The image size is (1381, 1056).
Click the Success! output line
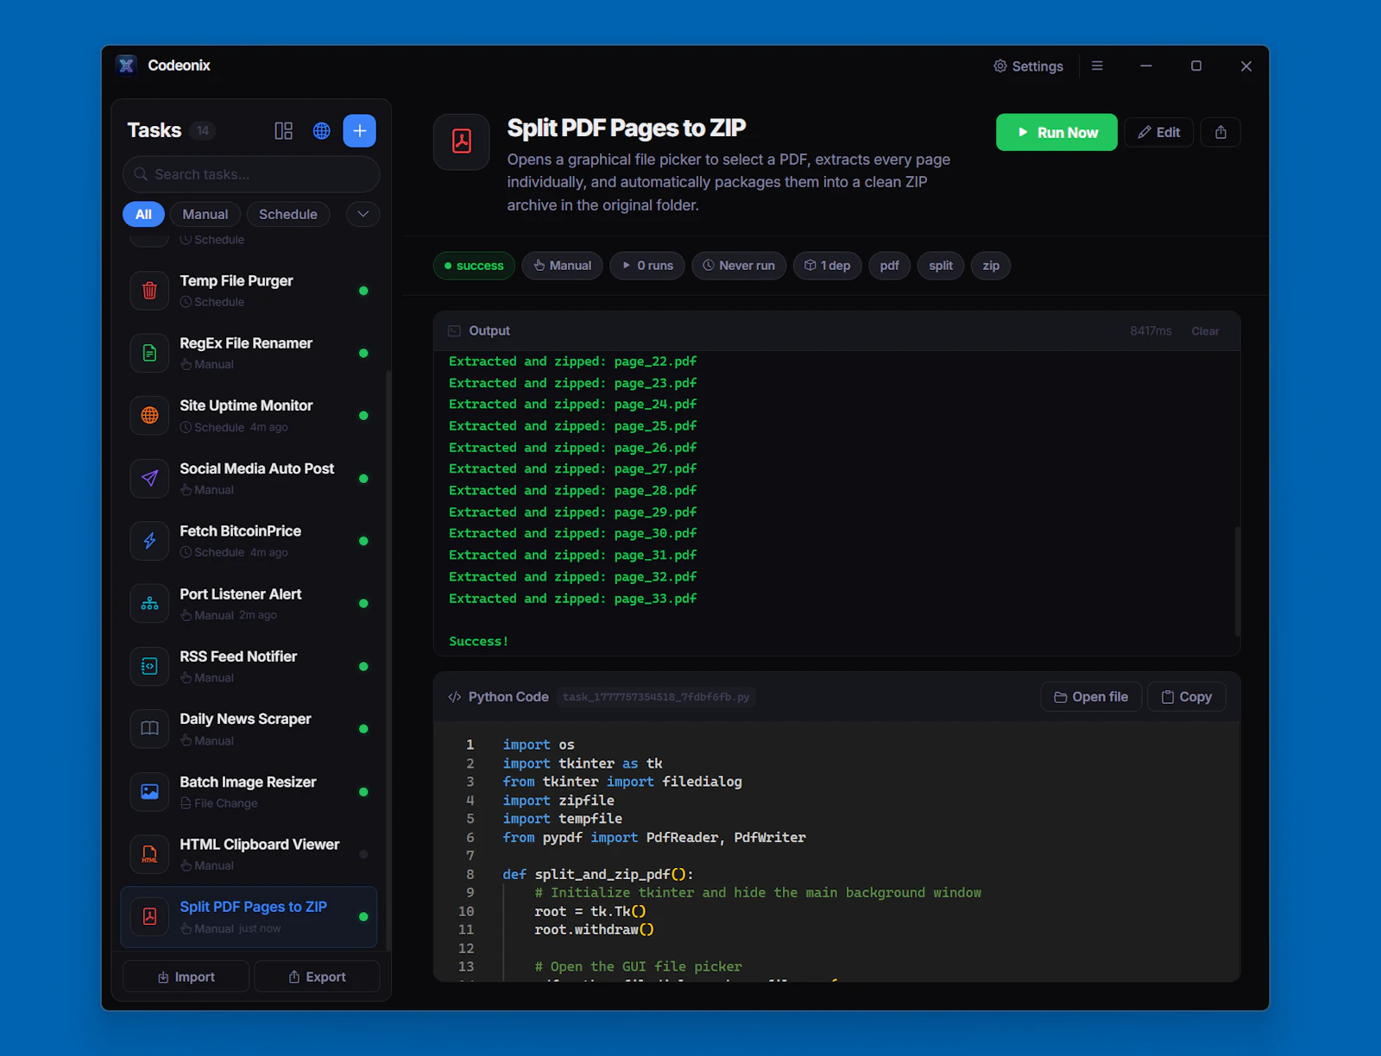tap(479, 641)
